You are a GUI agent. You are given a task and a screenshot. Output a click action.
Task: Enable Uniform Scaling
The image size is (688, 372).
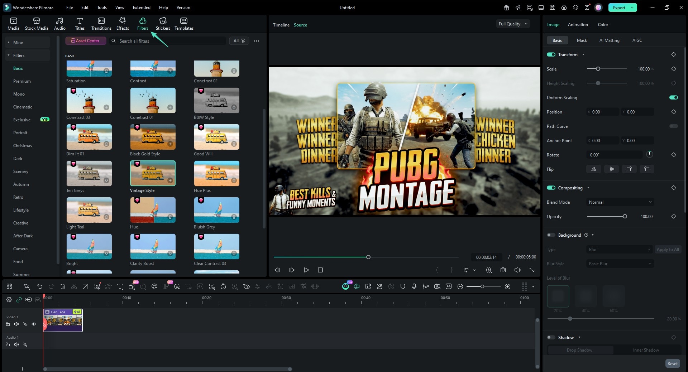[x=673, y=97]
